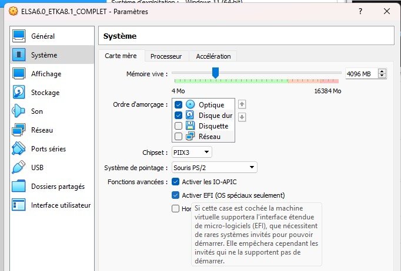The image size is (401, 271).
Task: Open the Système de pointage dropdown
Action: (x=214, y=167)
